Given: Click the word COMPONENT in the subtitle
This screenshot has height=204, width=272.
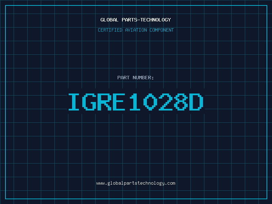Looking at the screenshot, I should pyautogui.click(x=162, y=30).
